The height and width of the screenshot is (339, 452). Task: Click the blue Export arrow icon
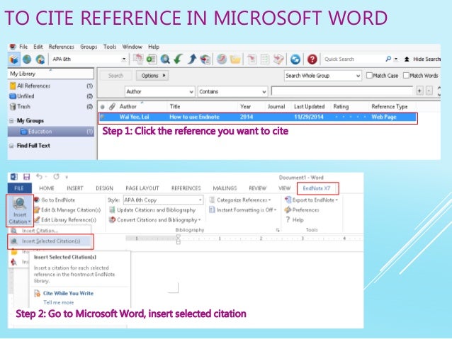point(192,59)
